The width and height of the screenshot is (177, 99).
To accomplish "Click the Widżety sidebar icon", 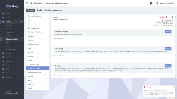I will pyautogui.click(x=3, y=53).
